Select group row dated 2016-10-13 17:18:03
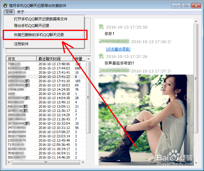 click(x=46, y=85)
